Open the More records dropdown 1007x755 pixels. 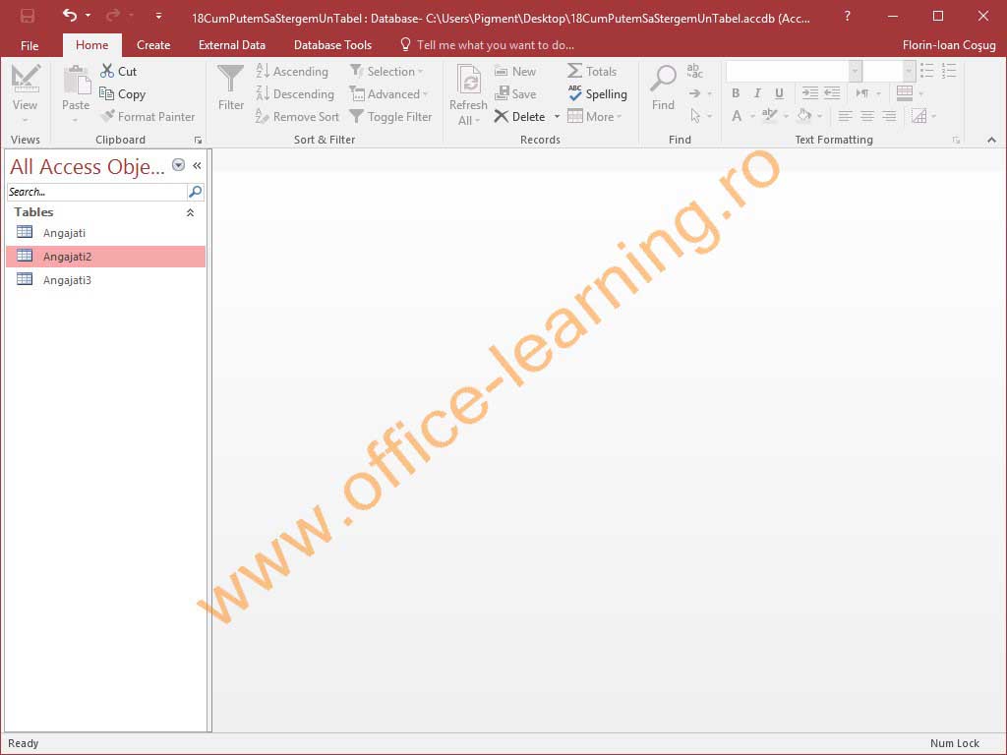click(595, 116)
